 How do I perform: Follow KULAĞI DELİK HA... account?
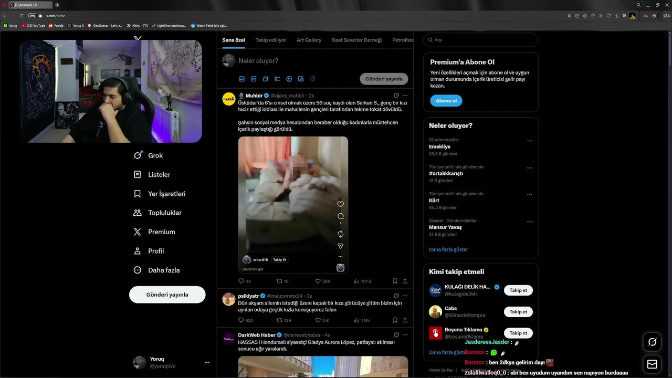[x=518, y=290]
